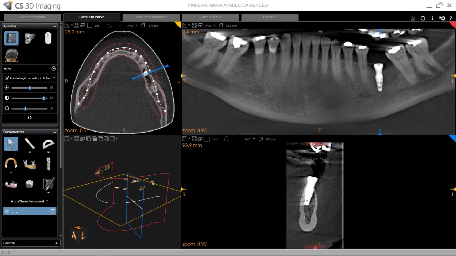Image resolution: width=456 pixels, height=256 pixels.
Task: Choose the protractor angle measurement tool
Action: click(48, 144)
